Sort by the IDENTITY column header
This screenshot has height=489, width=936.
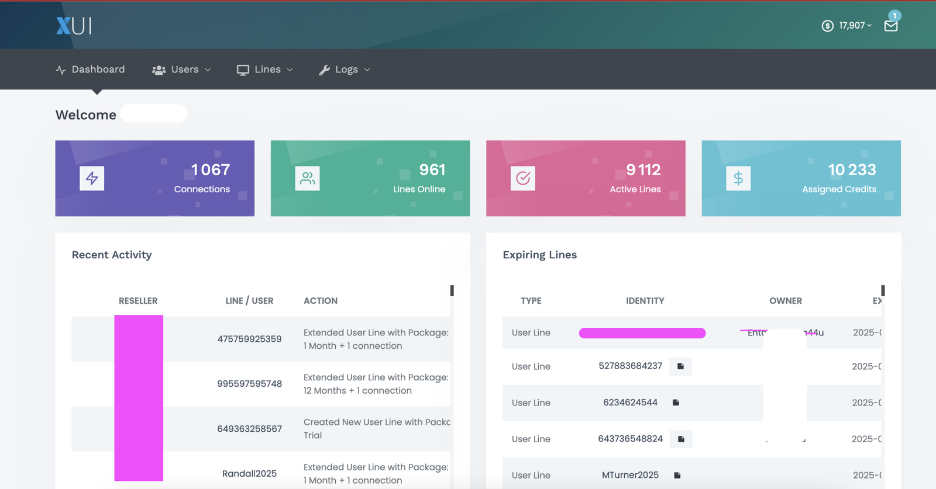click(x=645, y=301)
